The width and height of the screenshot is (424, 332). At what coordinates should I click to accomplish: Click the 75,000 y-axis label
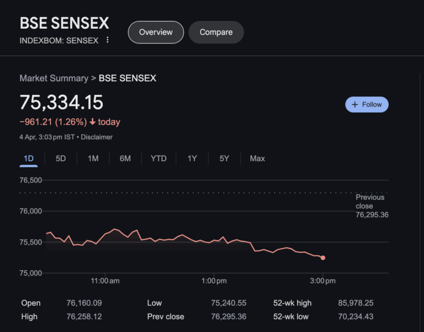pos(30,273)
